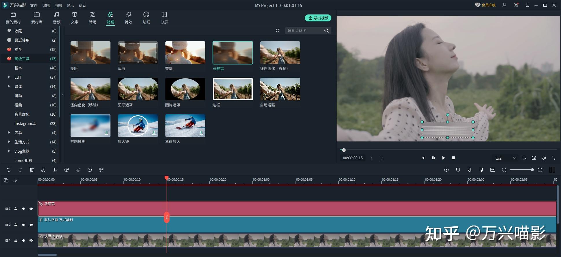Click the scissors split icon in toolbar
561x257 pixels.
(x=43, y=170)
